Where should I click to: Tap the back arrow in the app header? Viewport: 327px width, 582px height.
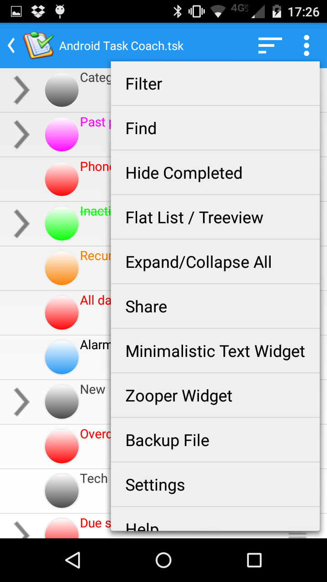tap(12, 45)
